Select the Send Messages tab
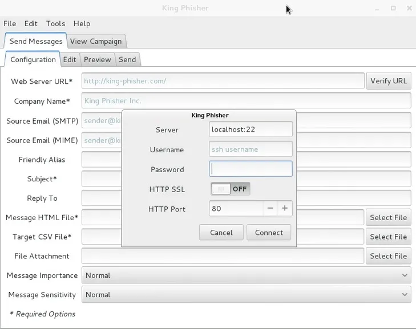Screen dimensions: 416x329 click(36, 41)
